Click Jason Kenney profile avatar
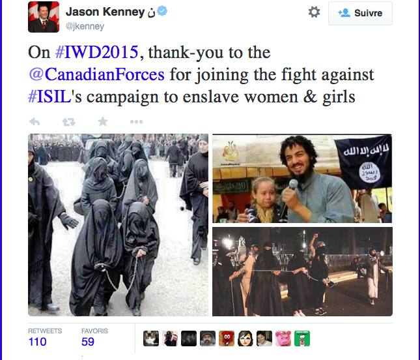 click(44, 17)
